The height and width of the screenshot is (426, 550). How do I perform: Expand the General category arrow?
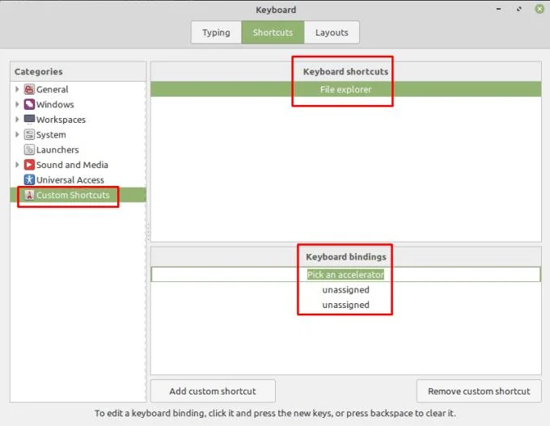pyautogui.click(x=17, y=89)
